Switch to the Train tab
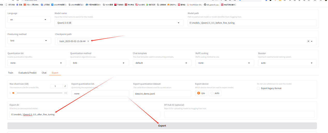This screenshot has height=133, width=328. tap(11, 73)
